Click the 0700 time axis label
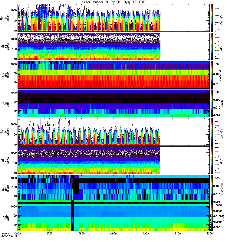The width and height of the screenshot is (227, 242). [50, 234]
